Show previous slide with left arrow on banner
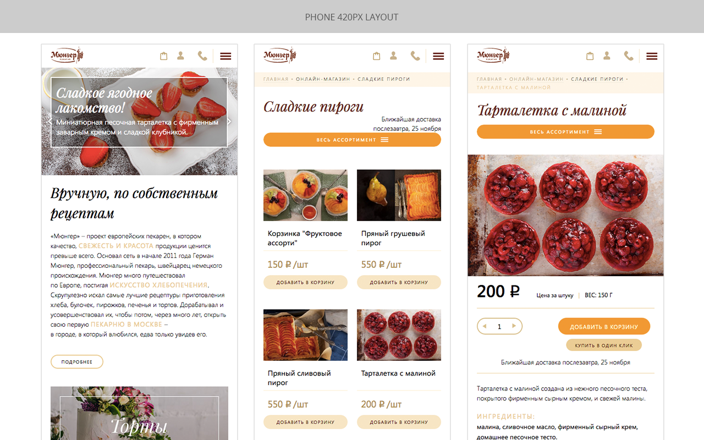 [50, 122]
